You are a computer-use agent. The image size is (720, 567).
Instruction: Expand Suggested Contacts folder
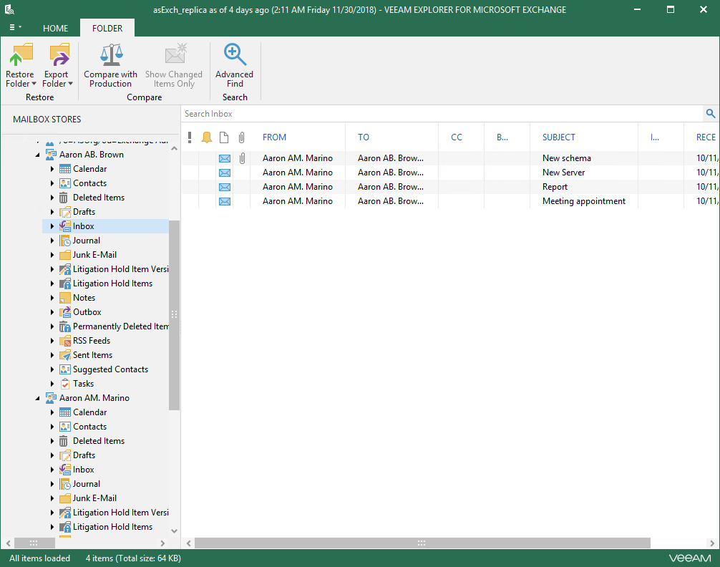point(52,369)
